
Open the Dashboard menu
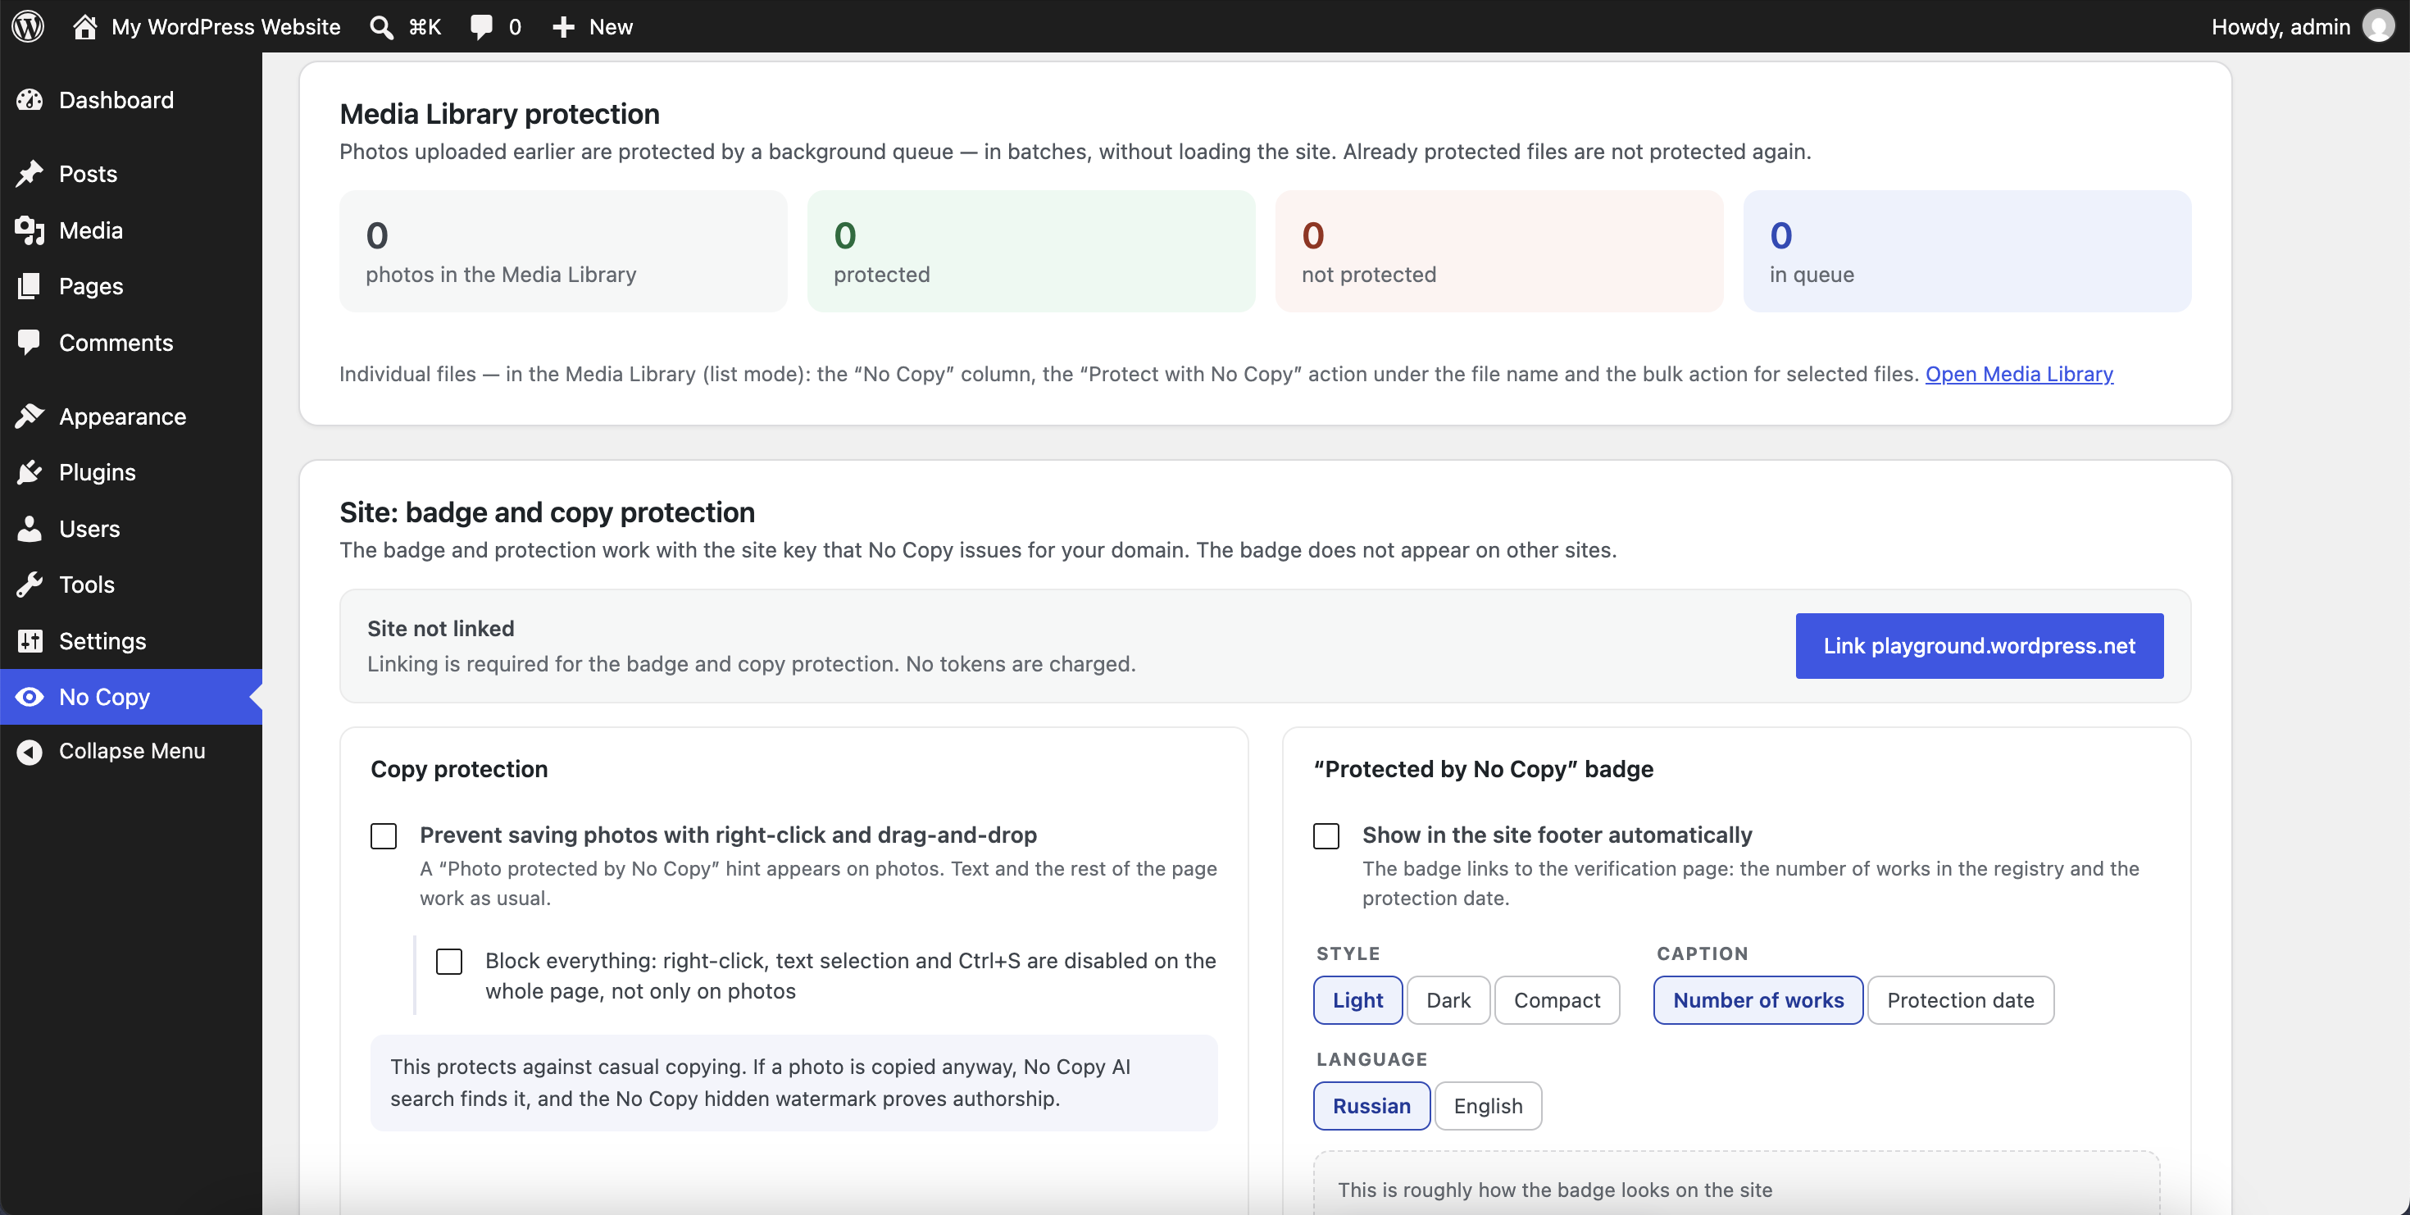[x=131, y=100]
